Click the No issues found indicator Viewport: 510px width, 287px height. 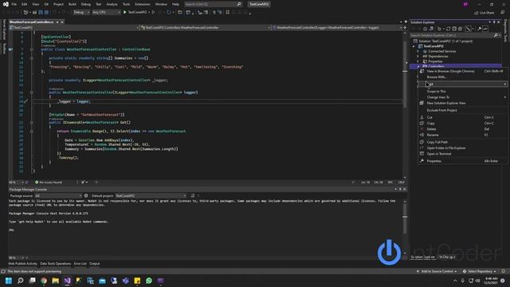click(x=49, y=183)
